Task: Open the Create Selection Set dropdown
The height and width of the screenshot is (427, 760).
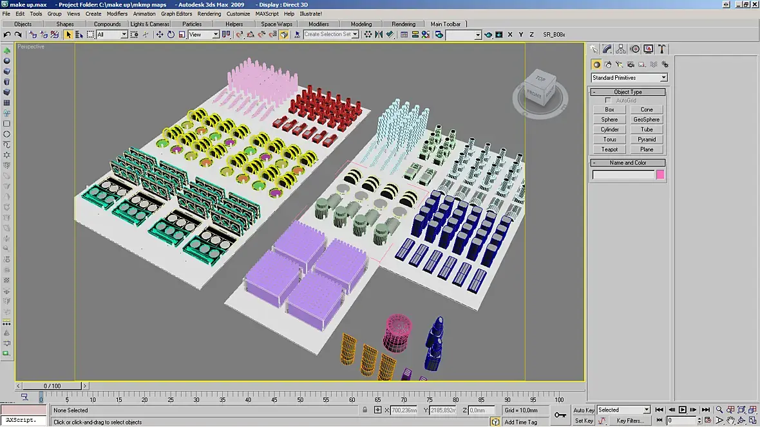Action: tap(331, 34)
